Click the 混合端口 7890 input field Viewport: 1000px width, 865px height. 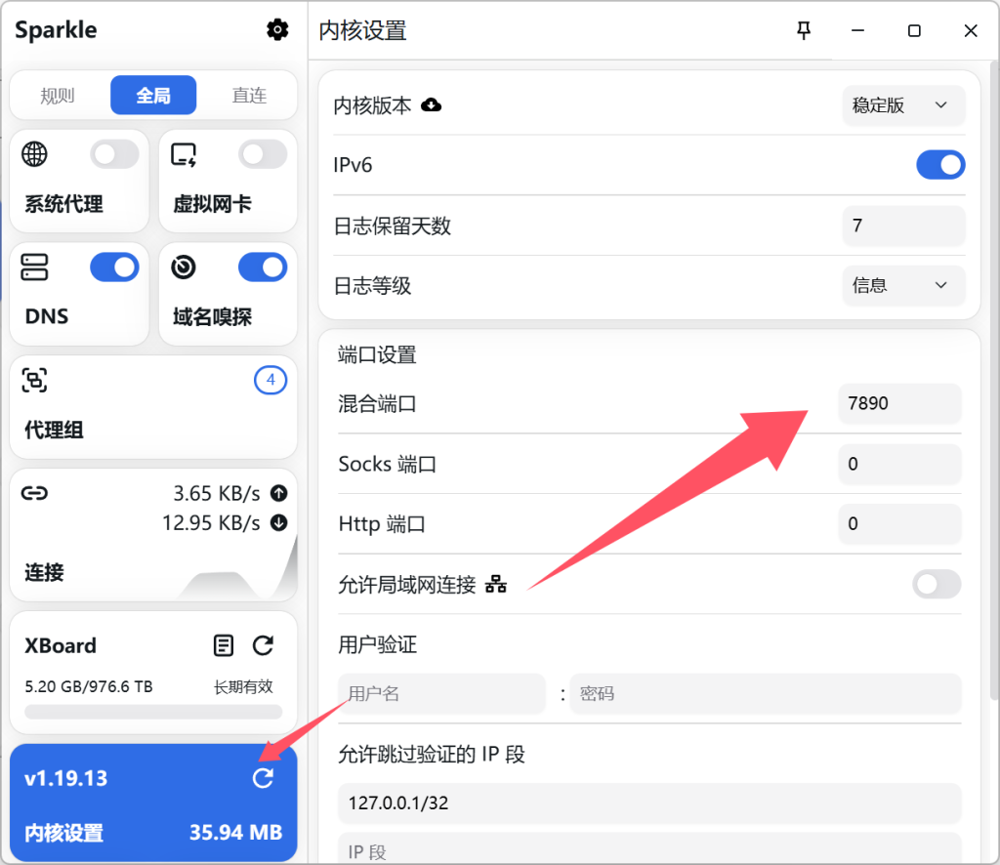[x=899, y=403]
